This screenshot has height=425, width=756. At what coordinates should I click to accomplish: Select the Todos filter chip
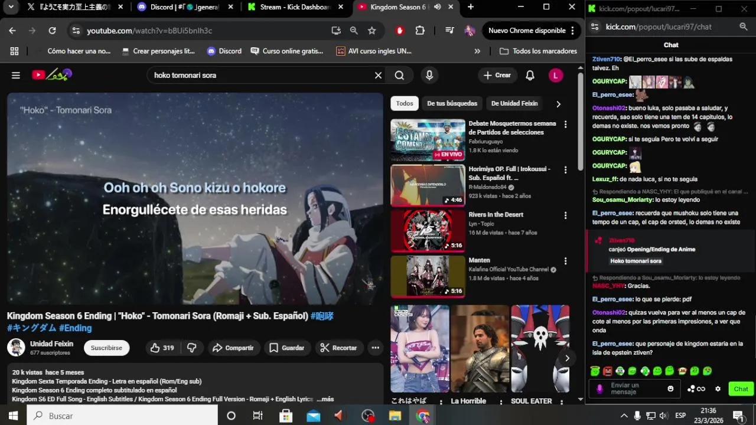tap(405, 103)
